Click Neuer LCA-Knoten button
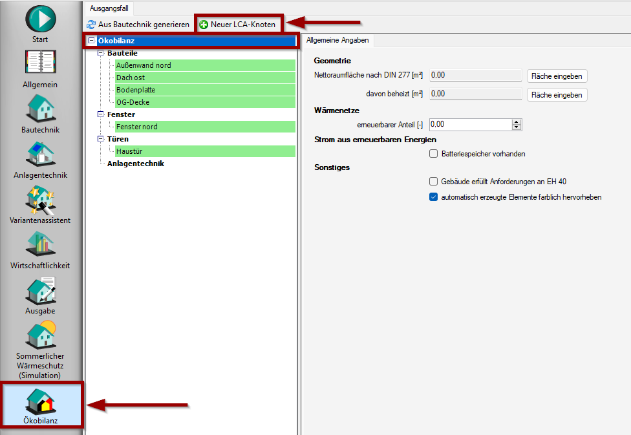This screenshot has height=435, width=631. (238, 25)
